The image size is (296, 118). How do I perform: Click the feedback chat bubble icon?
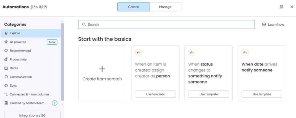click(x=281, y=7)
